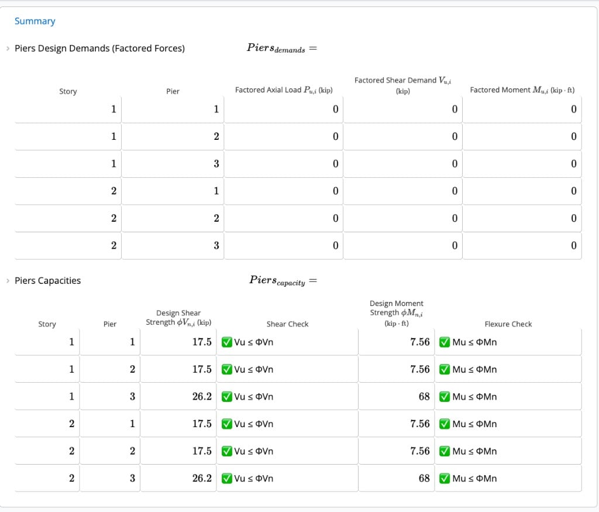Click Mu ≤ ΦMn text for story 1 pier 3

[474, 397]
